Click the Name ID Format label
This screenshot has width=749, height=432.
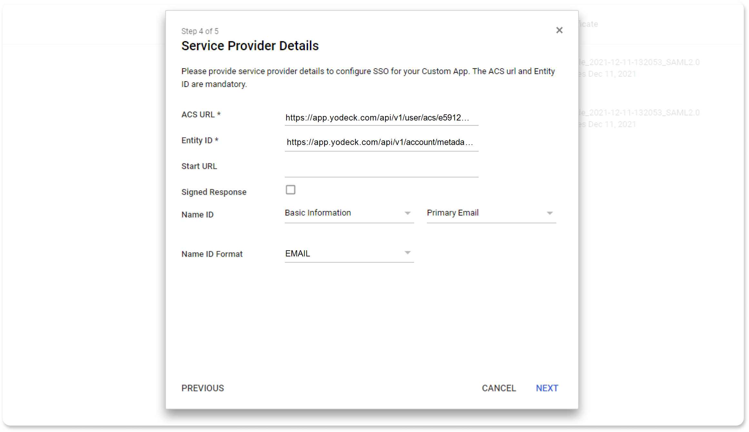click(212, 254)
